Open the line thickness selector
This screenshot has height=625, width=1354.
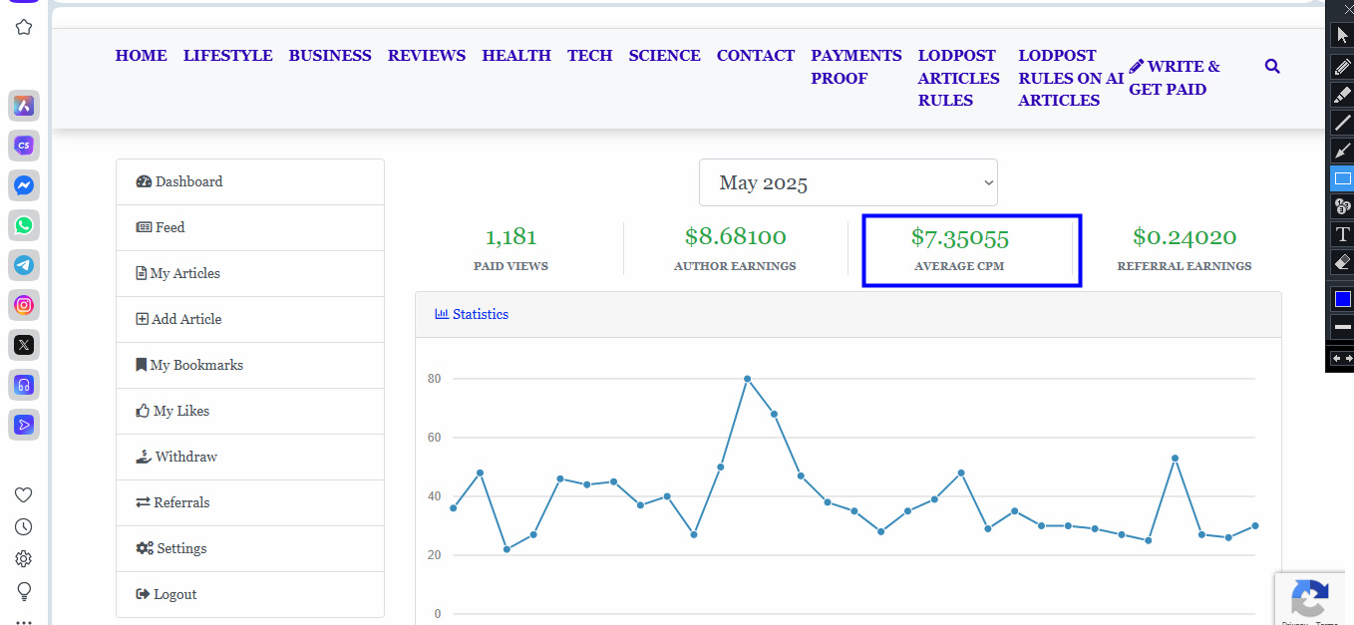tap(1342, 327)
